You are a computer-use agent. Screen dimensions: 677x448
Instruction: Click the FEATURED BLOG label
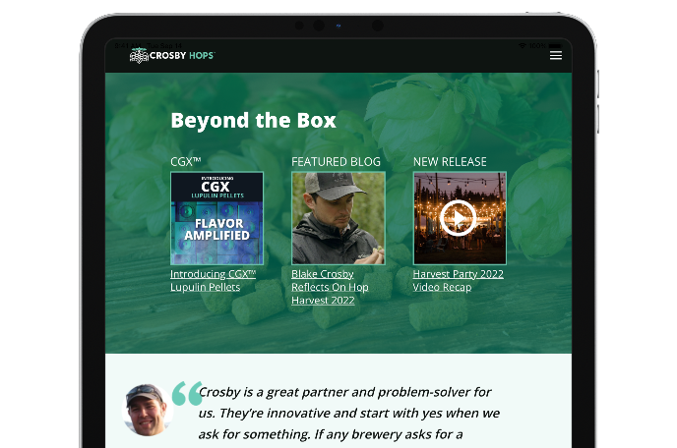pyautogui.click(x=336, y=162)
